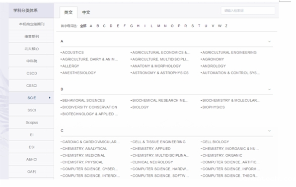Open CHEMISTRY, PHYSICAL subject
Viewport: 296px width, 187px height.
click(83, 162)
